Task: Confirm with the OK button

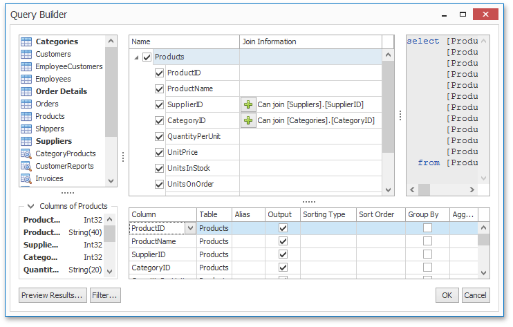Action: point(447,295)
